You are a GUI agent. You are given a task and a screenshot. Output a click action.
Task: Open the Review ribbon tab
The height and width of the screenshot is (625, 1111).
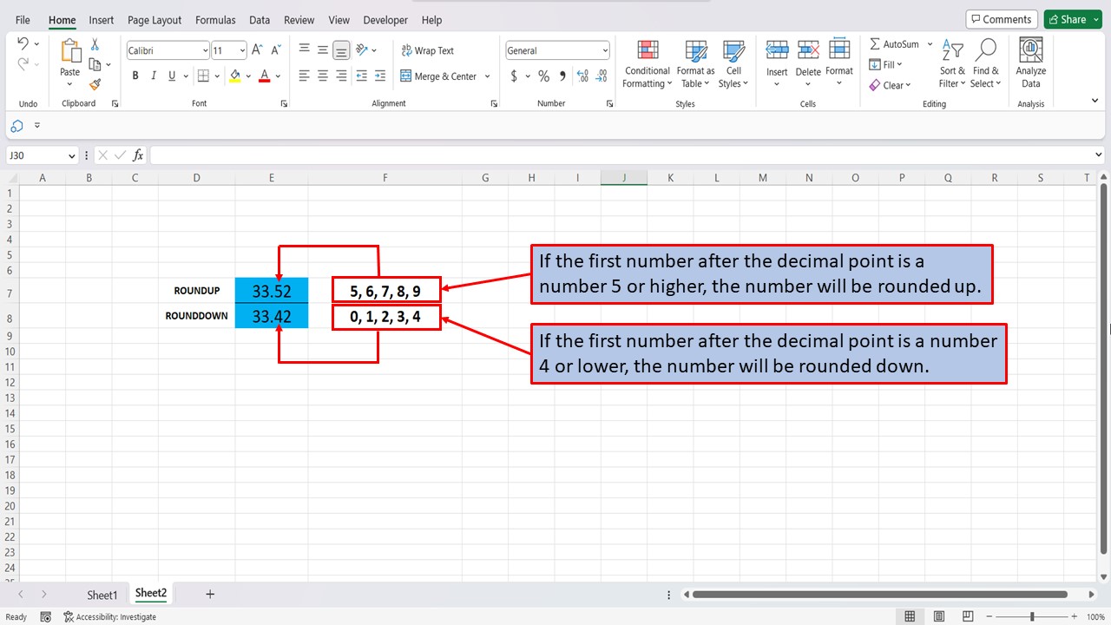[x=299, y=19]
